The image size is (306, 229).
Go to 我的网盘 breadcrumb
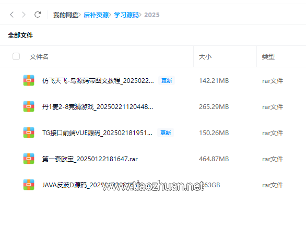[66, 15]
